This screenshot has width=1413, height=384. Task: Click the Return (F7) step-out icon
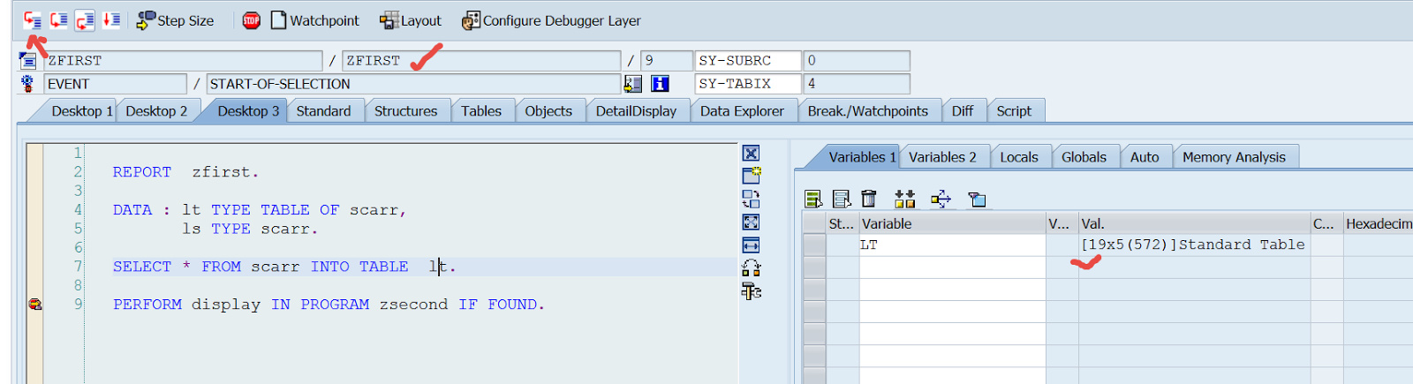tap(85, 20)
